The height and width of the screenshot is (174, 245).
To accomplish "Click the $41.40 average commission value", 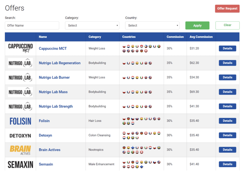I will [194, 164].
